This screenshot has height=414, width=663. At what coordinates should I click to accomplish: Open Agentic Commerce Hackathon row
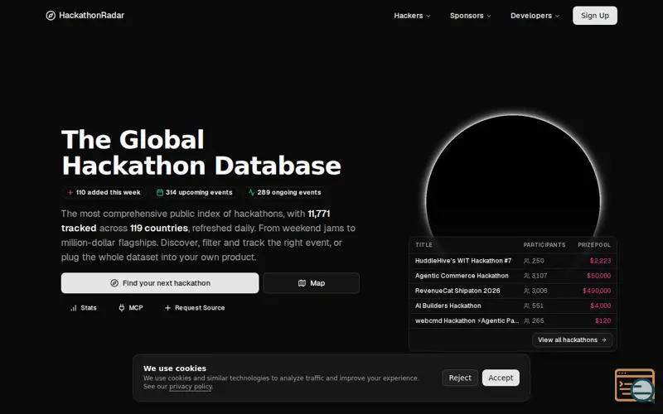click(x=513, y=276)
